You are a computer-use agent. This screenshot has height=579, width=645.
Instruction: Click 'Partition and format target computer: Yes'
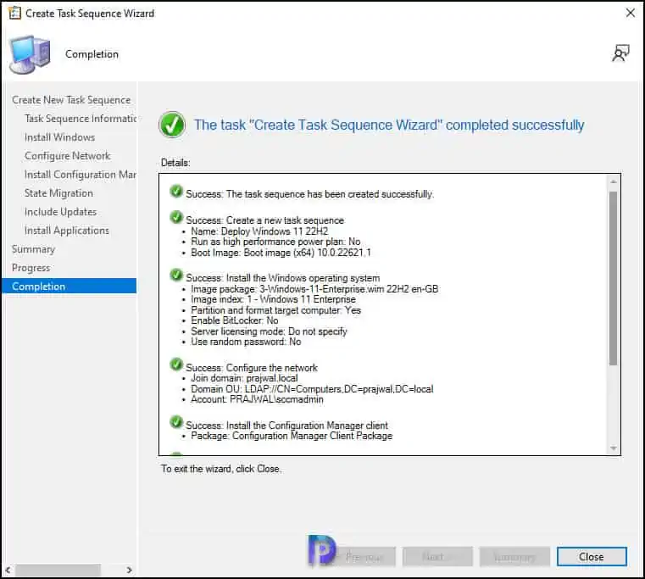pyautogui.click(x=276, y=310)
